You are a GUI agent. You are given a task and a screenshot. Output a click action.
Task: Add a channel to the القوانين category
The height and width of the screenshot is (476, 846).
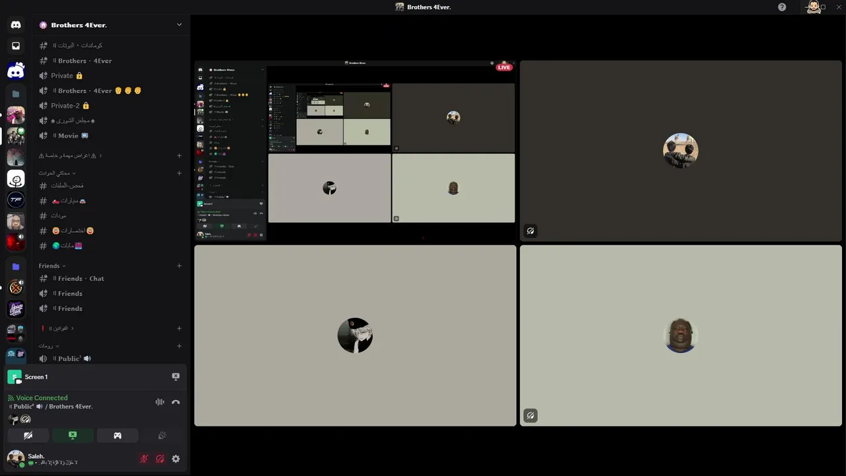point(179,328)
